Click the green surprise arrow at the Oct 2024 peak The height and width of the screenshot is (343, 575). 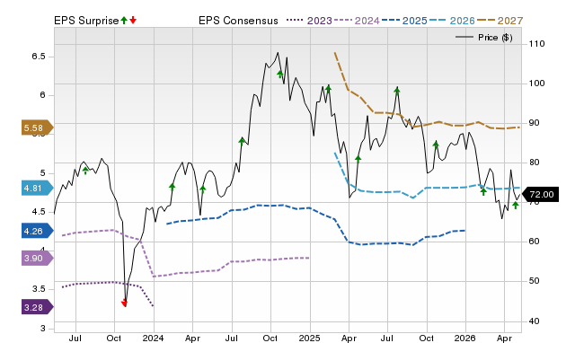280,75
